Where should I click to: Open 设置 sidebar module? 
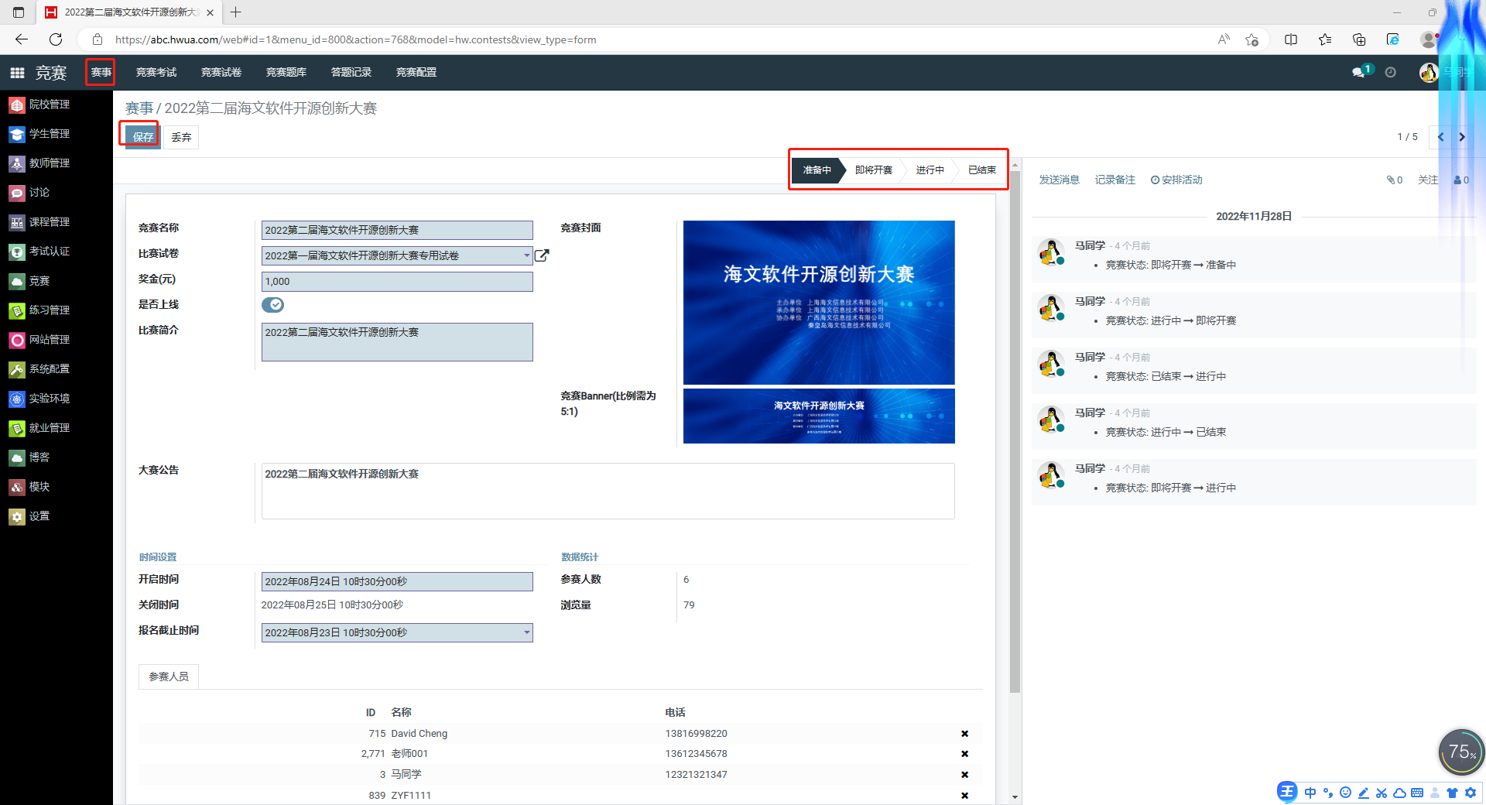29,516
